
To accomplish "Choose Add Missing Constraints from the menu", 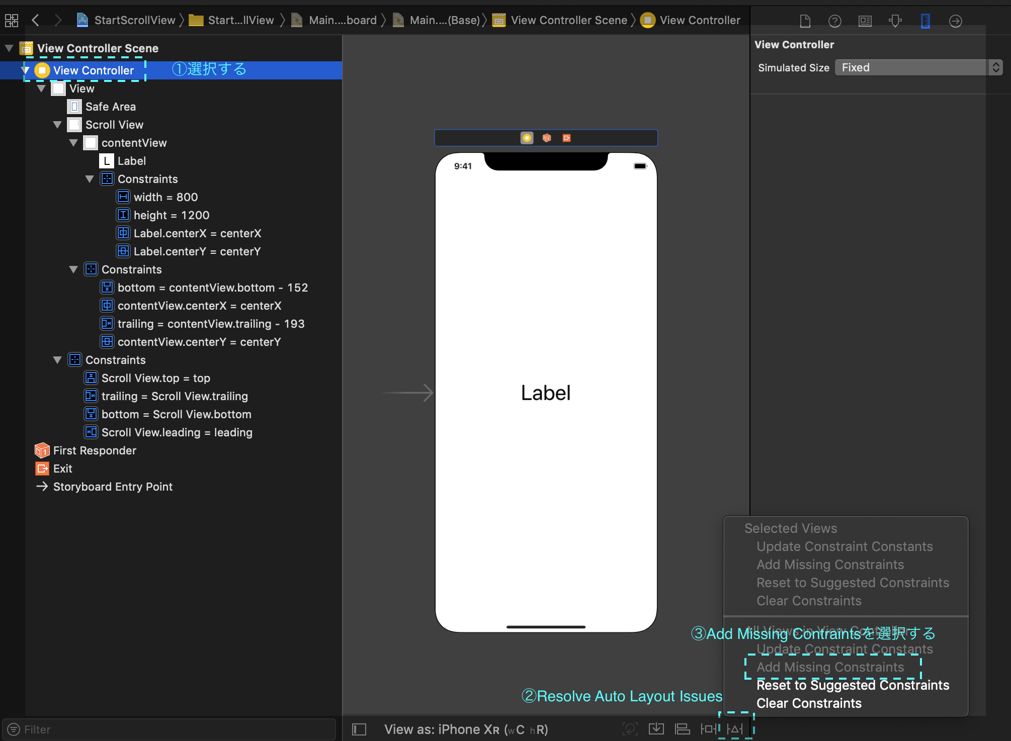I will point(830,667).
